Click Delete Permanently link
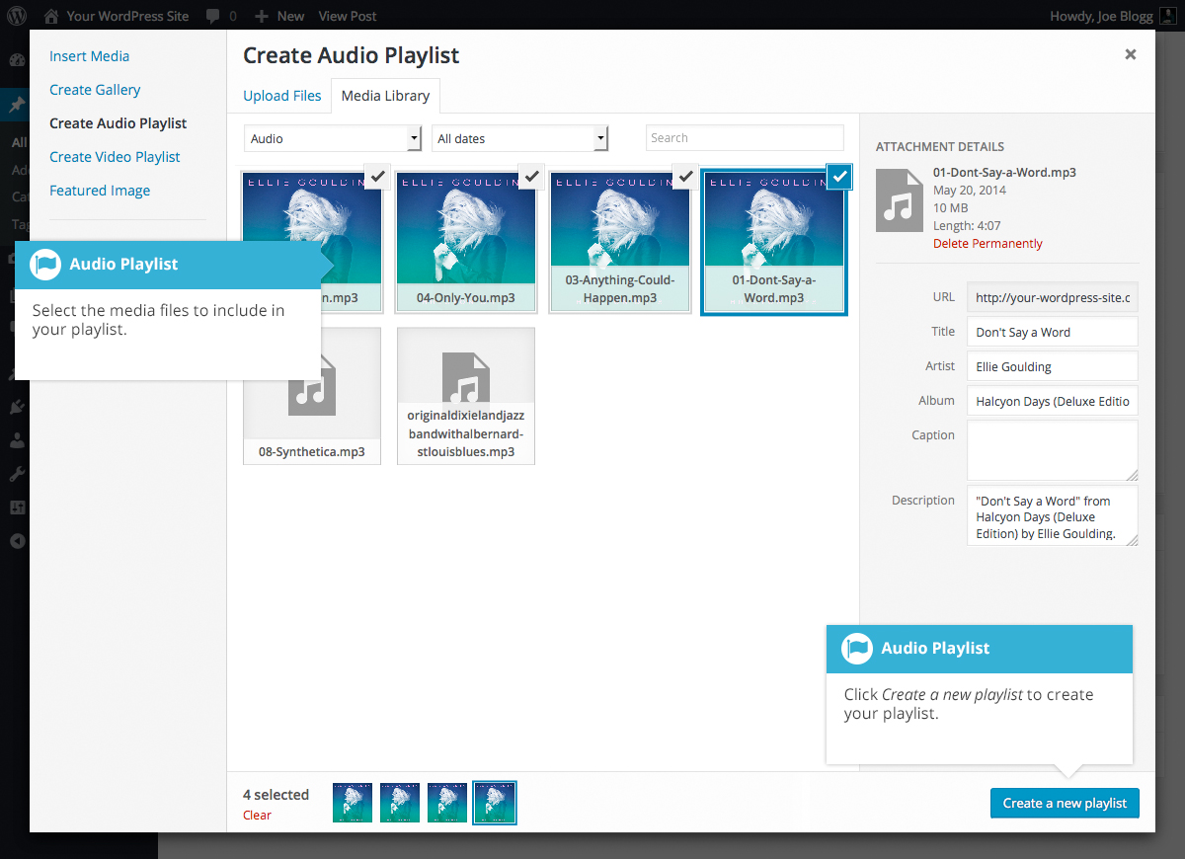 click(987, 244)
